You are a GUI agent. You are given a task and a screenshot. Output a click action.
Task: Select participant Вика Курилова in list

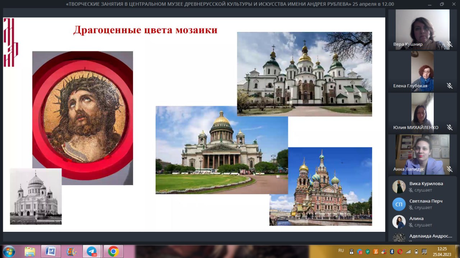click(x=423, y=187)
